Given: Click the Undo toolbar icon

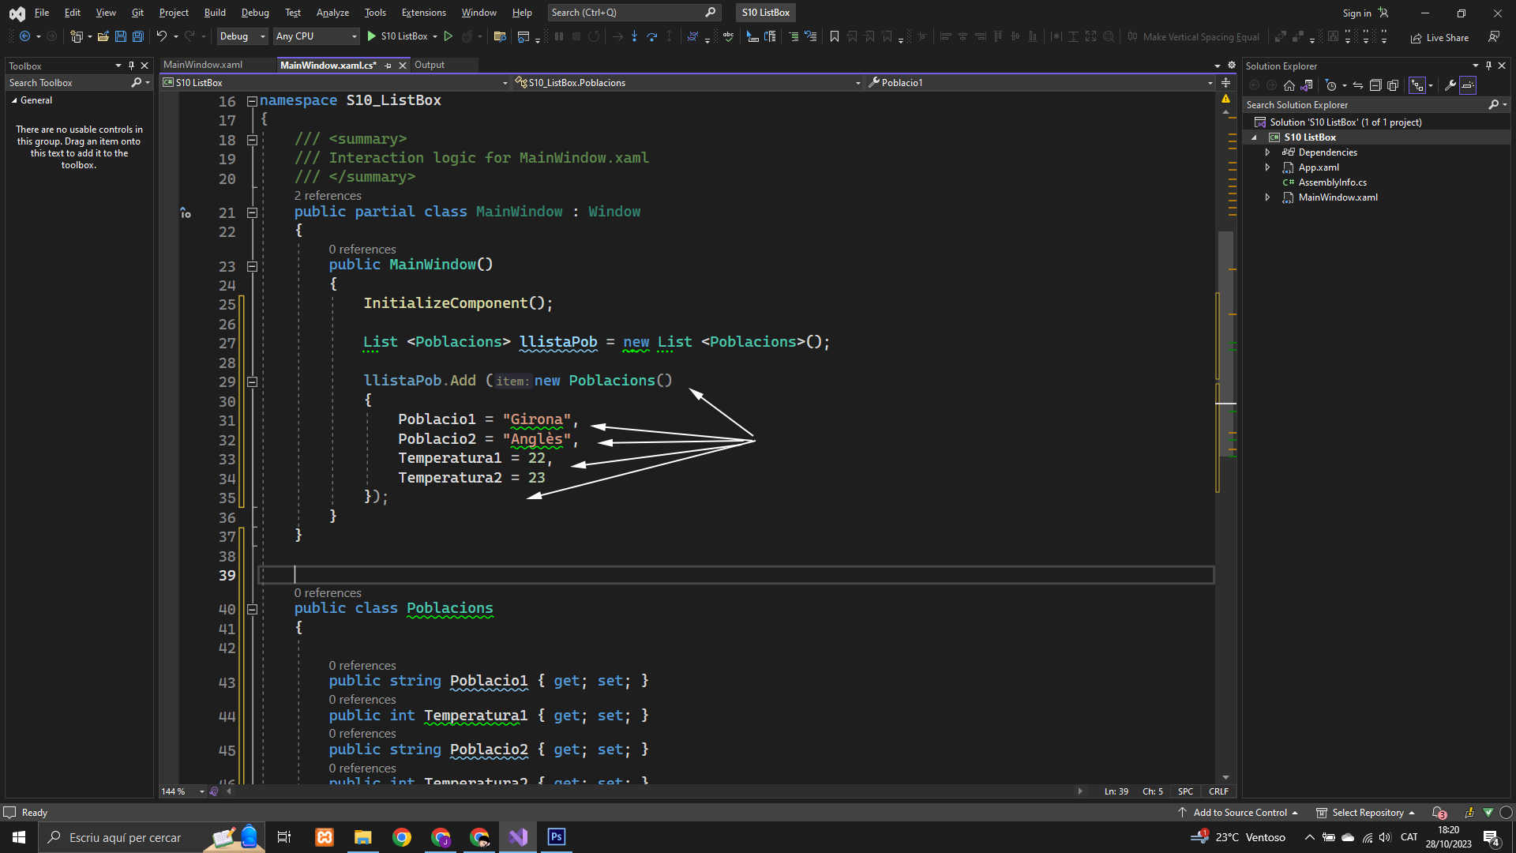Looking at the screenshot, I should pos(161,36).
